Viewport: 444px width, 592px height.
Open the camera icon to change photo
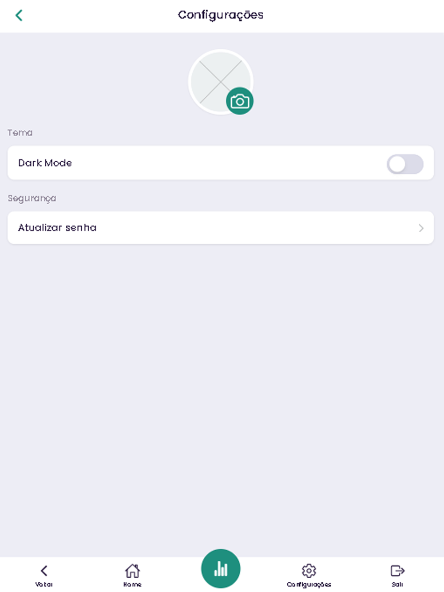pyautogui.click(x=240, y=101)
